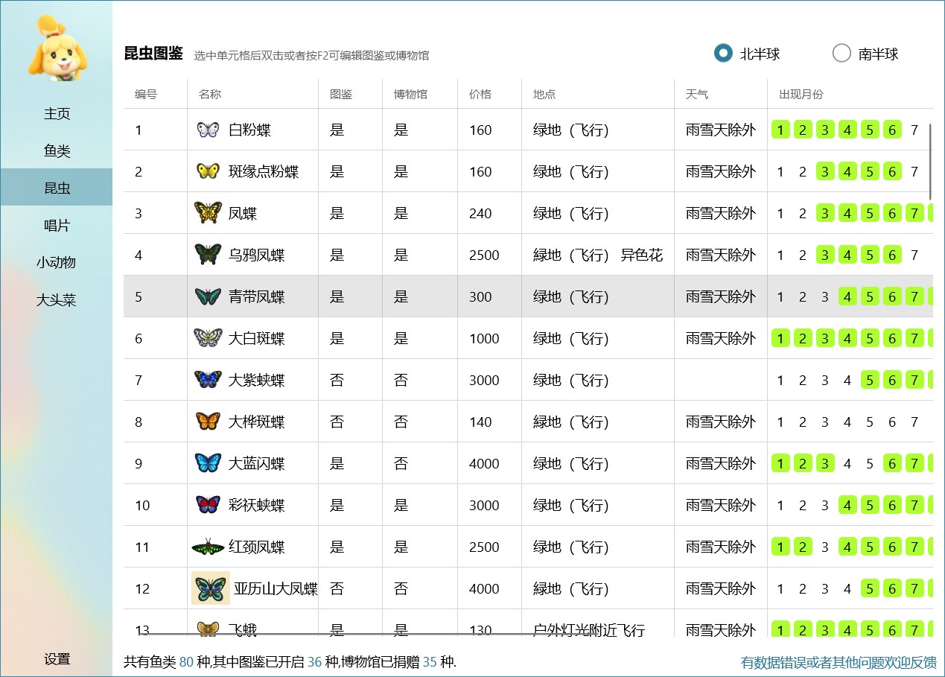The height and width of the screenshot is (677, 945).
Task: Click the 凤蝶 butterfly icon
Action: (x=208, y=213)
